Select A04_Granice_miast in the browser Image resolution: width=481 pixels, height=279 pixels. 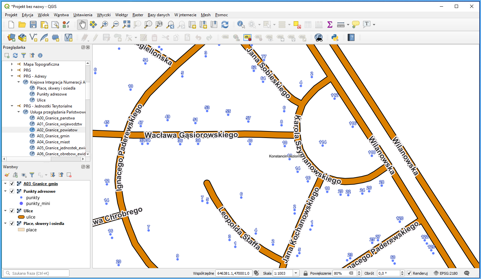[x=53, y=142]
